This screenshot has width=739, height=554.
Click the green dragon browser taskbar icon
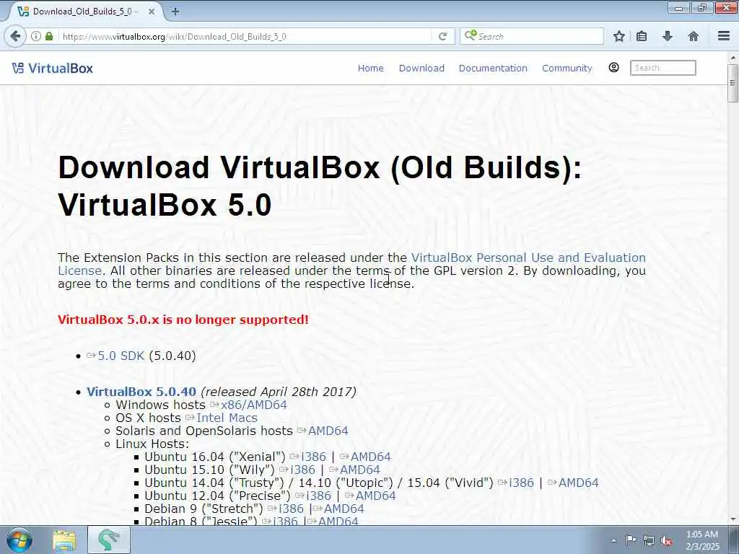pos(108,540)
